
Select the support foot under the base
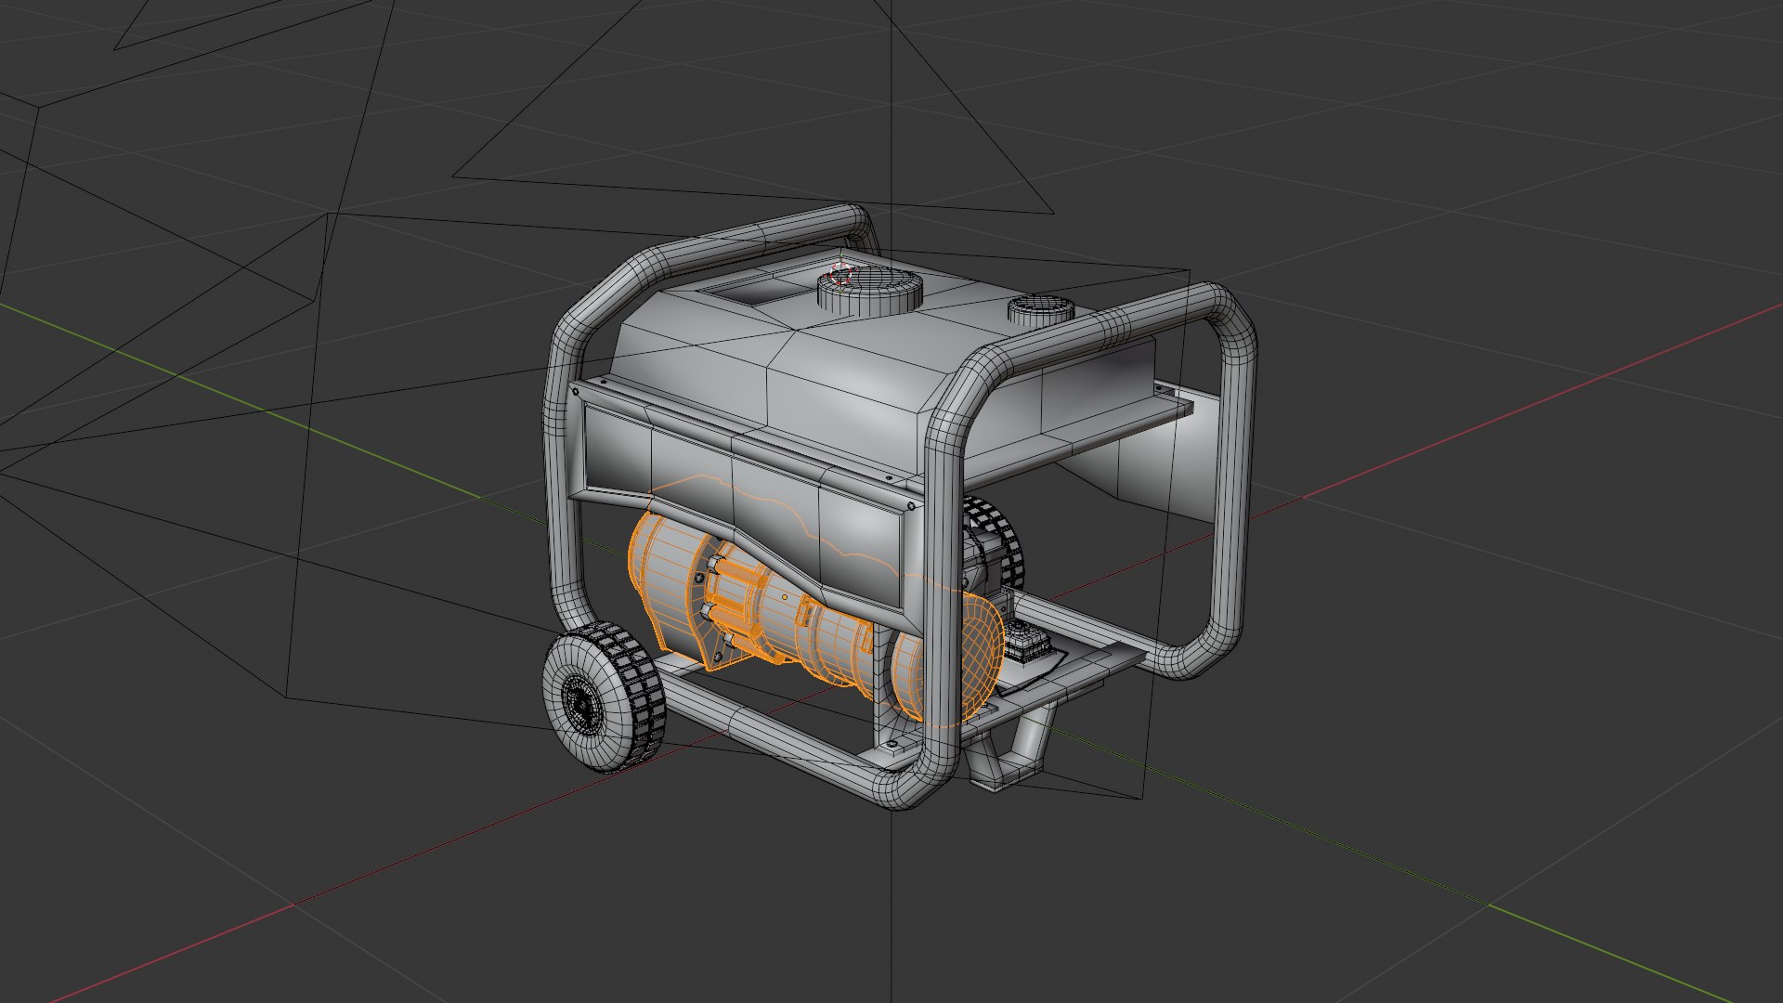1010,750
